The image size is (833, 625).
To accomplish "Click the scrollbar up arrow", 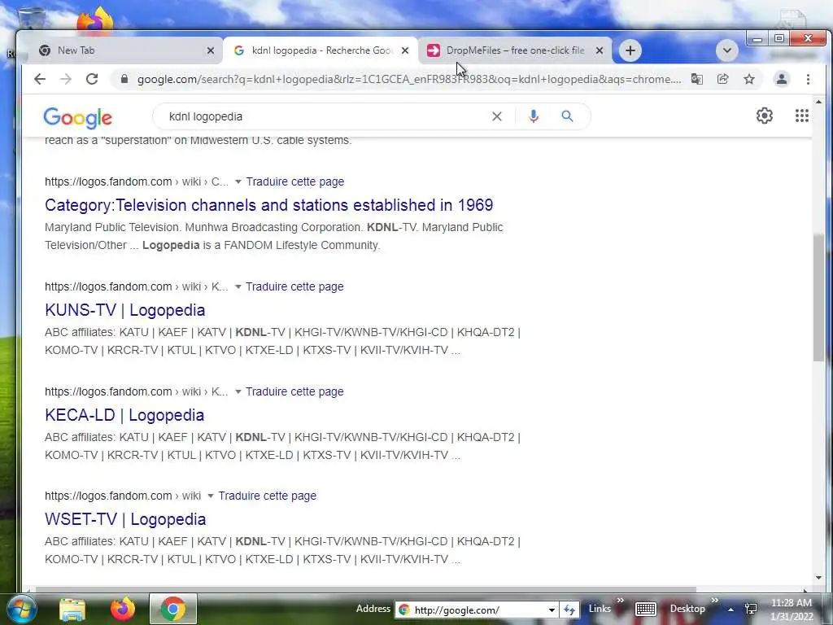I will click(818, 102).
